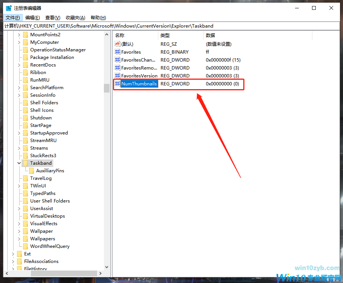
Task: Click the 名称 column header
Action: tap(136, 36)
